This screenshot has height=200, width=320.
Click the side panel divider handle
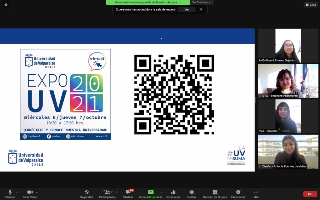(256, 100)
